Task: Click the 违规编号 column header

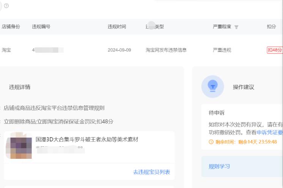Action: [41, 27]
